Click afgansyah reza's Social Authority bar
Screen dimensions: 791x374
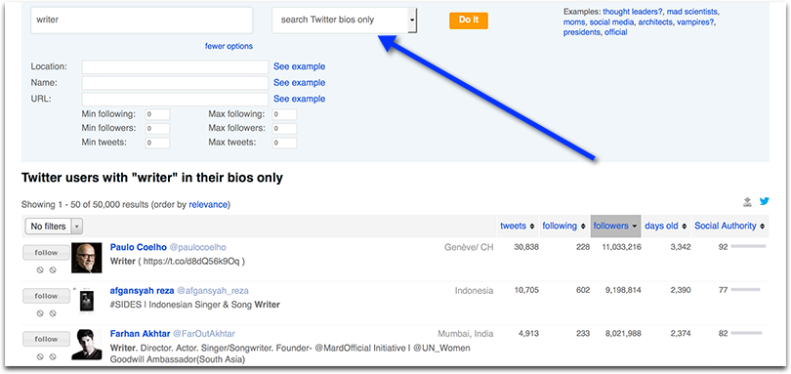click(x=745, y=290)
